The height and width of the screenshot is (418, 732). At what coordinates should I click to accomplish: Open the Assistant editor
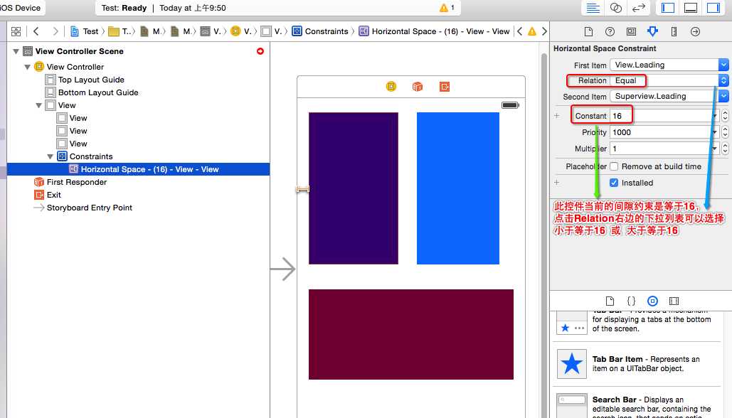click(x=616, y=8)
